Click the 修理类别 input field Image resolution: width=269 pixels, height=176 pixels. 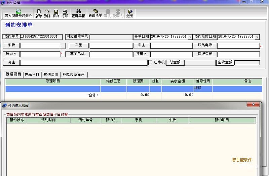[x=238, y=54]
